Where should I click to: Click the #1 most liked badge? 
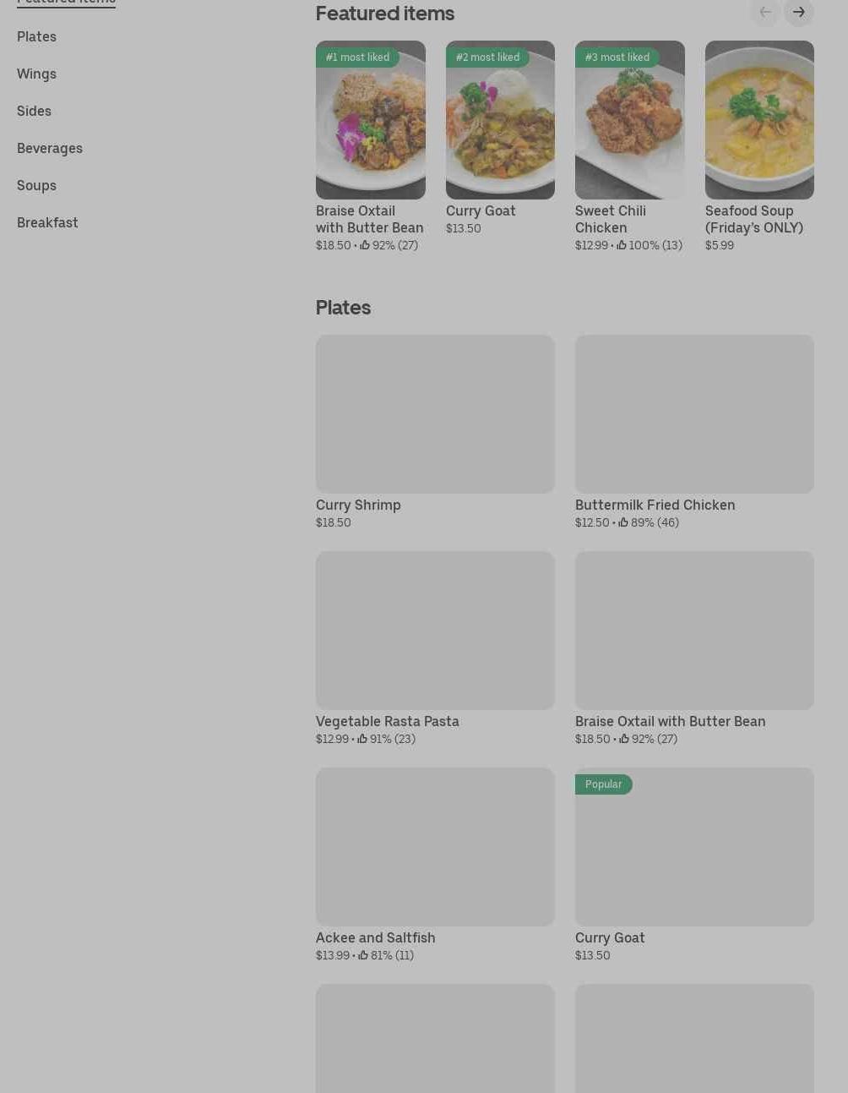357,57
